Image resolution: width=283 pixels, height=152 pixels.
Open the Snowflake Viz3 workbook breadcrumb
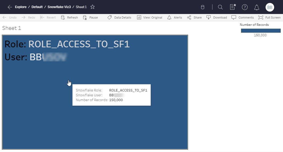[x=59, y=7]
